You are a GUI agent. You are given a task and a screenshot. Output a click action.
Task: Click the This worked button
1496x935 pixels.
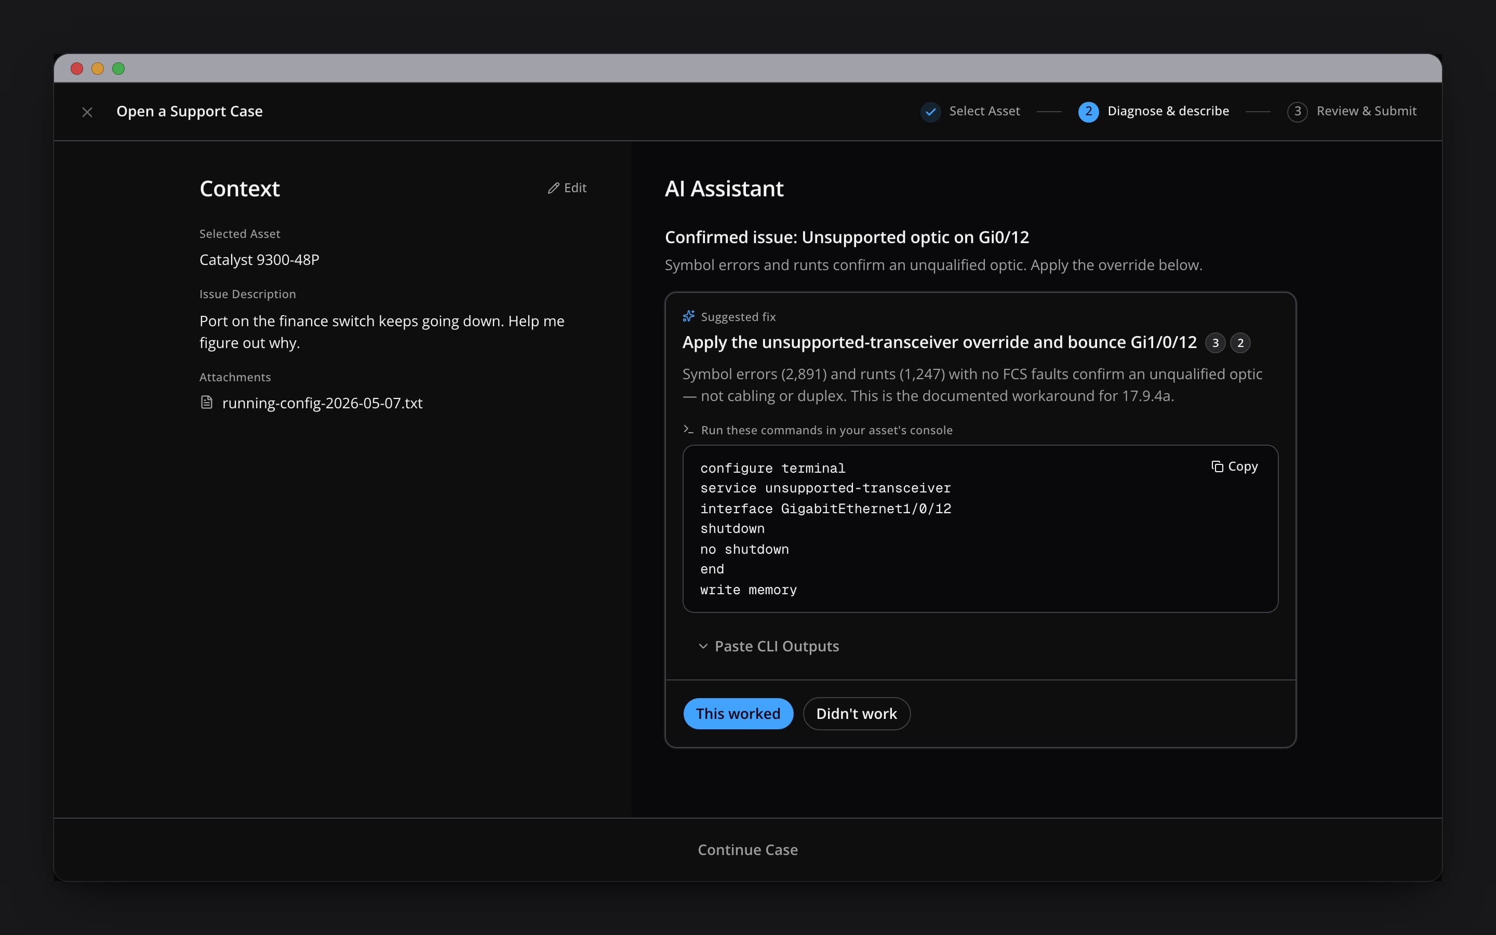click(738, 713)
